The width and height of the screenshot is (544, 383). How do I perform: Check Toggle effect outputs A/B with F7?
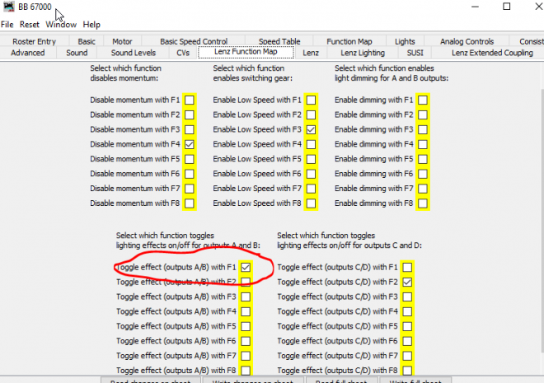tap(246, 356)
